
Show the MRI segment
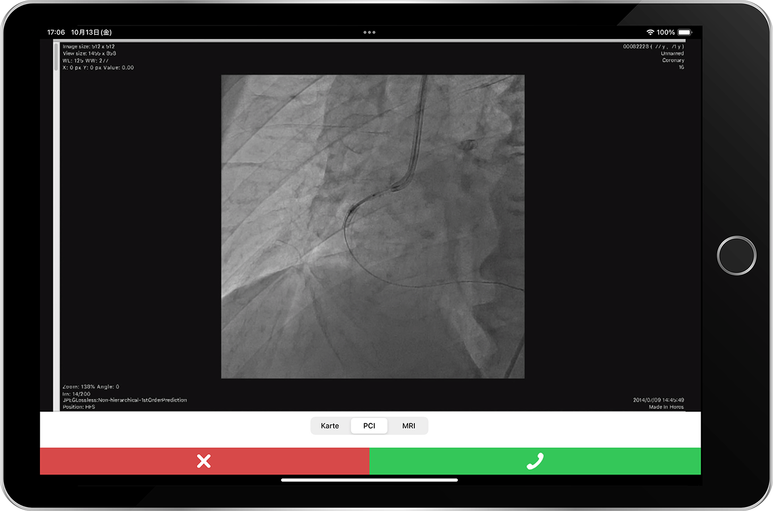409,425
